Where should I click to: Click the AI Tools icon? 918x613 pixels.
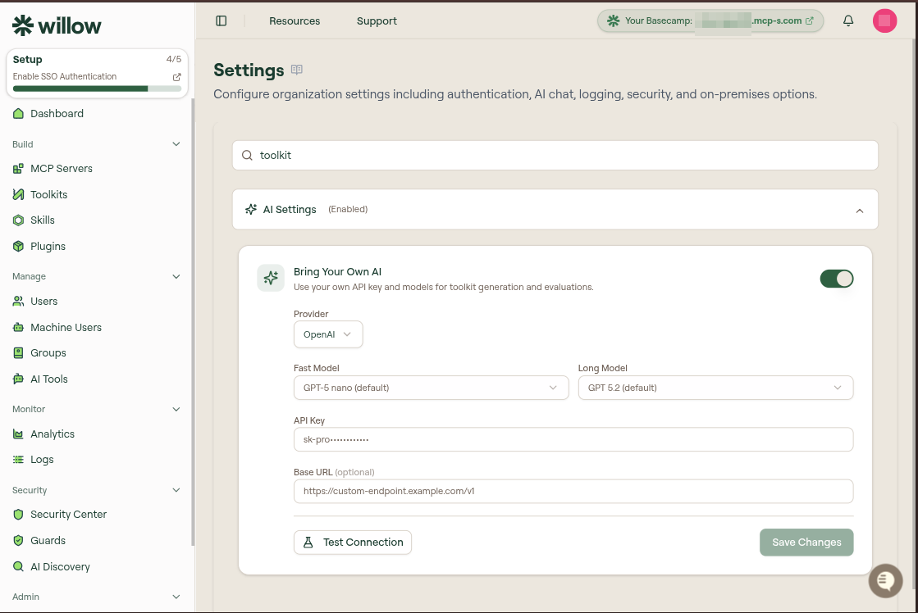[18, 379]
